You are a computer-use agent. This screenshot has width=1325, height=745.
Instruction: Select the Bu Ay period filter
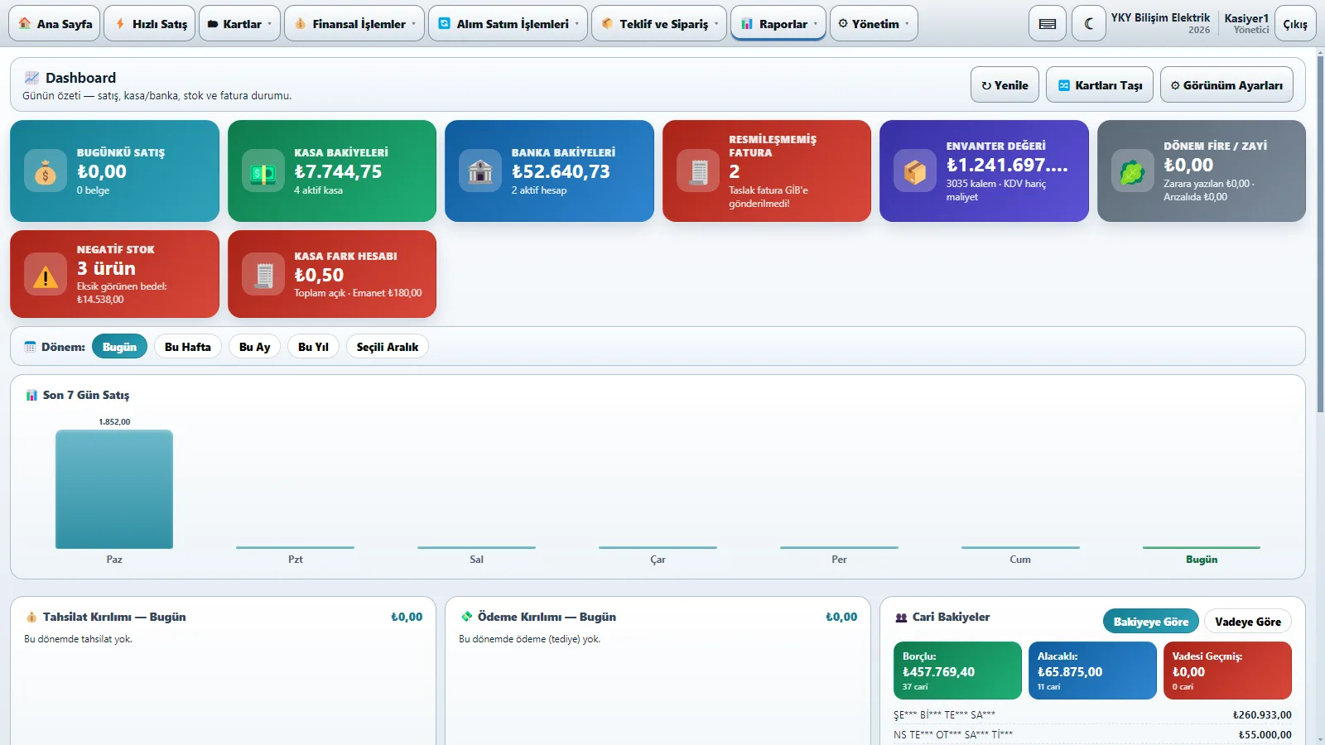tap(255, 347)
